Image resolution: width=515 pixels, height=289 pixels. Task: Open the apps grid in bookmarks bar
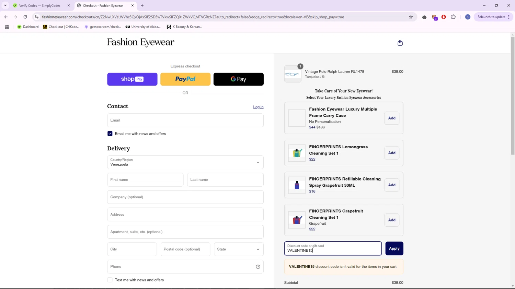(7, 27)
